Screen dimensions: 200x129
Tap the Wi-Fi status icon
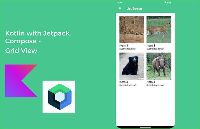(165, 2)
